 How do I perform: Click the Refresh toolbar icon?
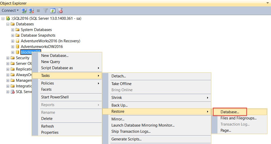[x=53, y=11]
